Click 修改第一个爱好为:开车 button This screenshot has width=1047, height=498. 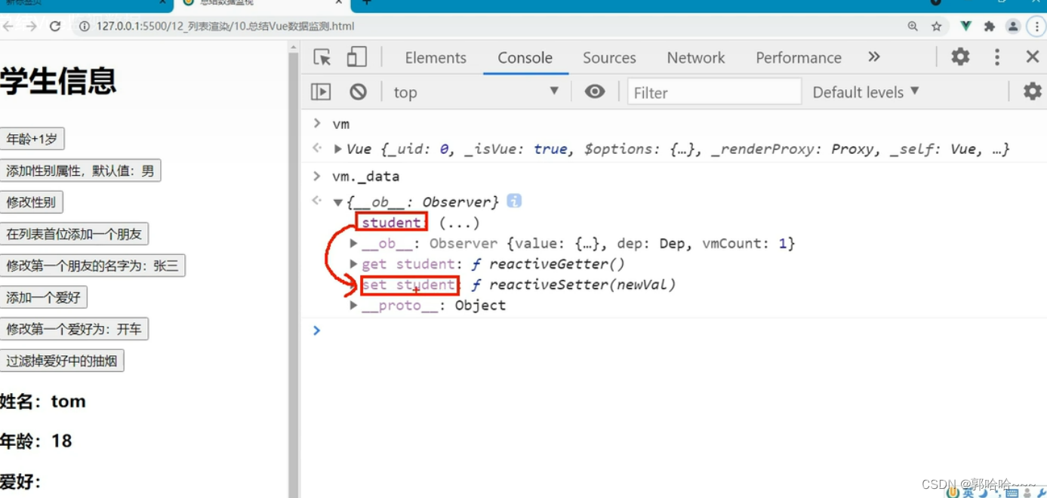click(74, 329)
